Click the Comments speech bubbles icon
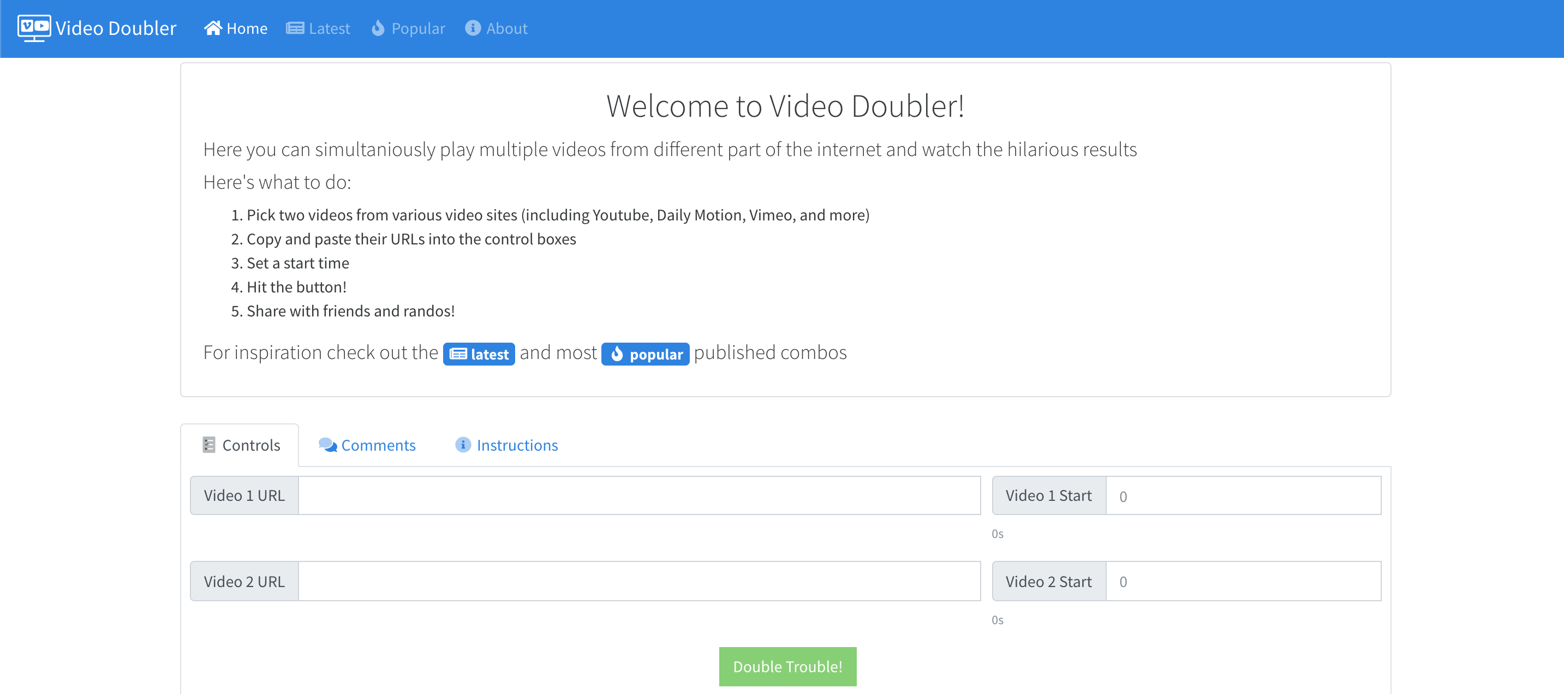This screenshot has width=1564, height=694. tap(327, 445)
